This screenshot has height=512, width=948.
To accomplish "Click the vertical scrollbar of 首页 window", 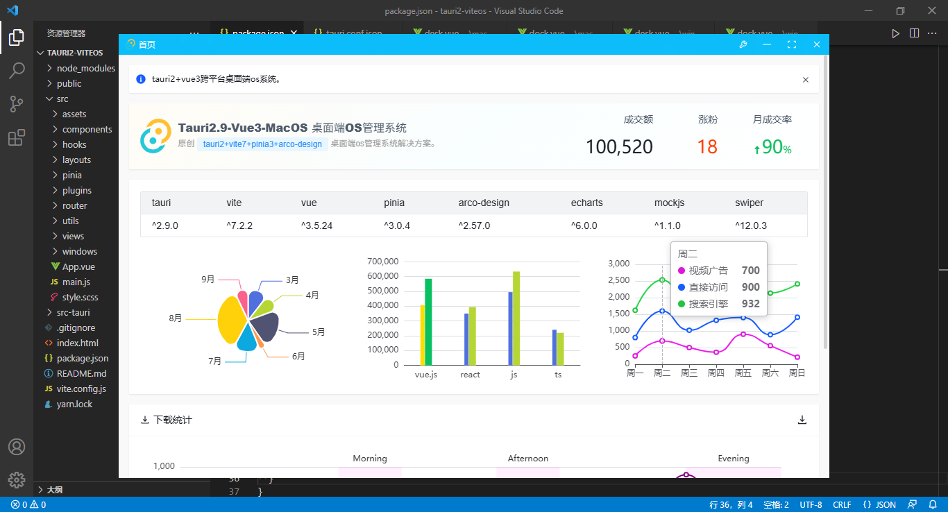I will pyautogui.click(x=825, y=201).
